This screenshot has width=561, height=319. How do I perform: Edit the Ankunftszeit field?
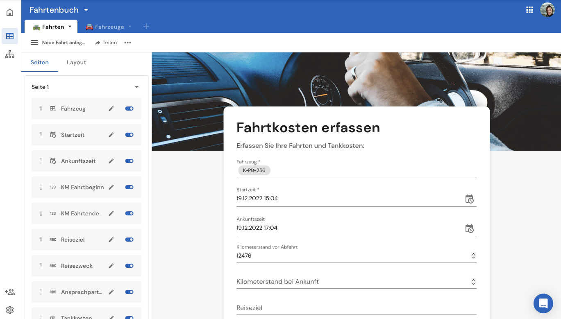[x=111, y=161]
